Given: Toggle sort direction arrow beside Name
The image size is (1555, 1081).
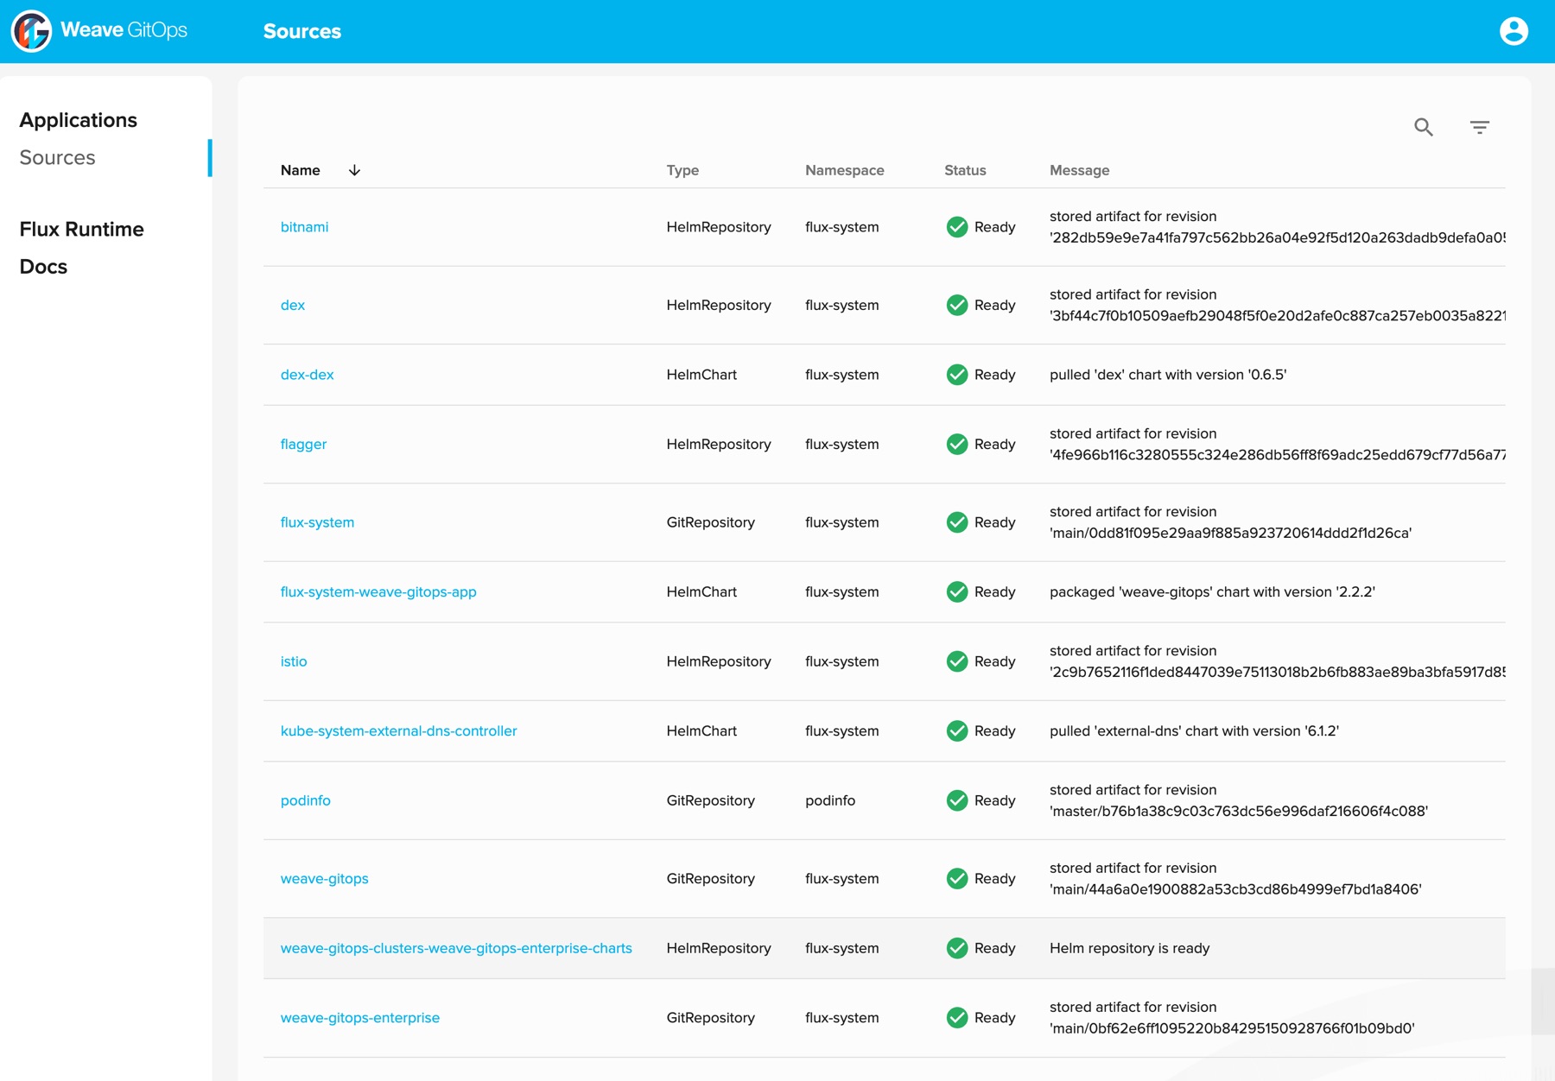Looking at the screenshot, I should (x=354, y=170).
